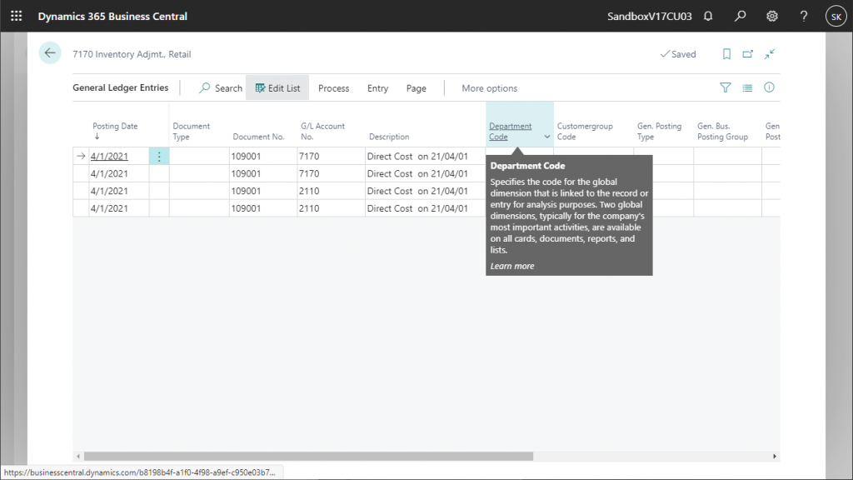The height and width of the screenshot is (480, 853).
Task: Go back with the arrow button
Action: (x=50, y=52)
